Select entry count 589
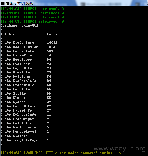The width and height of the screenshot is (148, 156). tap(50, 51)
